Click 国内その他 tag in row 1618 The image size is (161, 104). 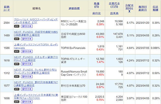[x=27, y=64]
